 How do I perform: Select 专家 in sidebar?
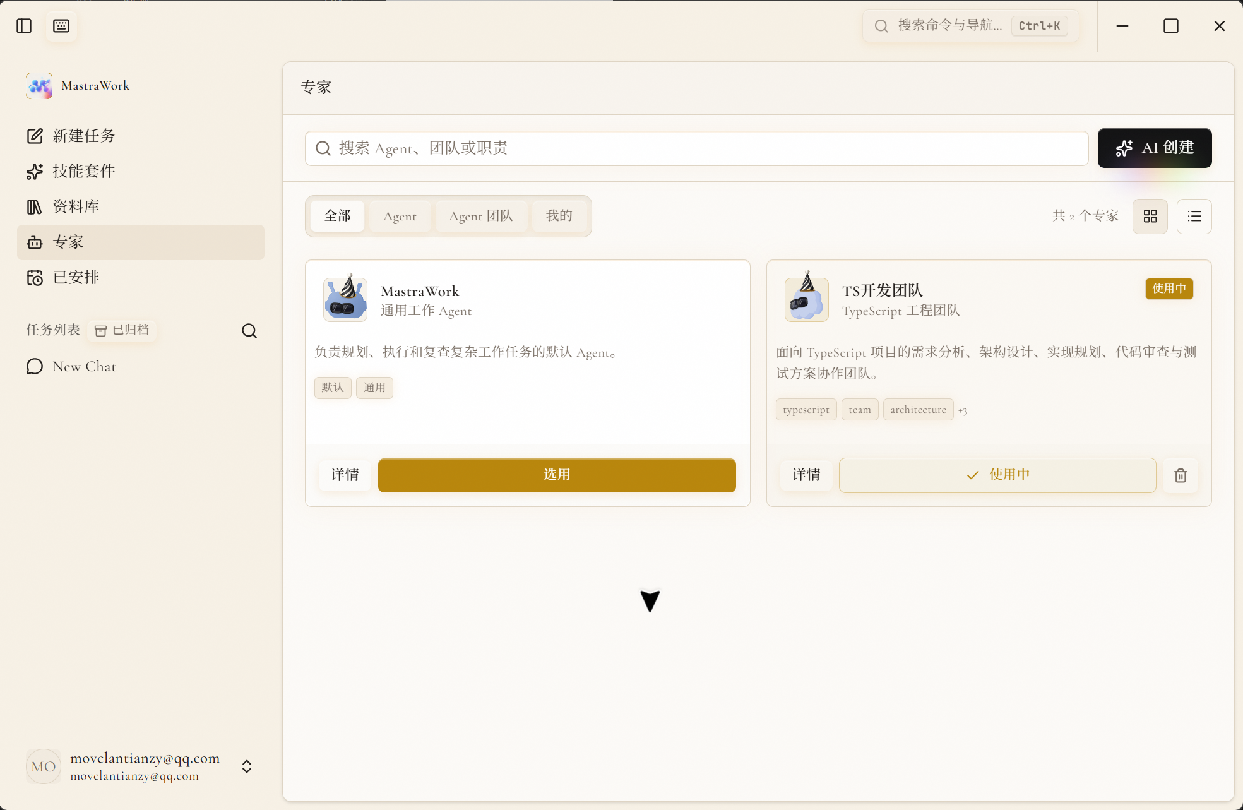coord(140,242)
